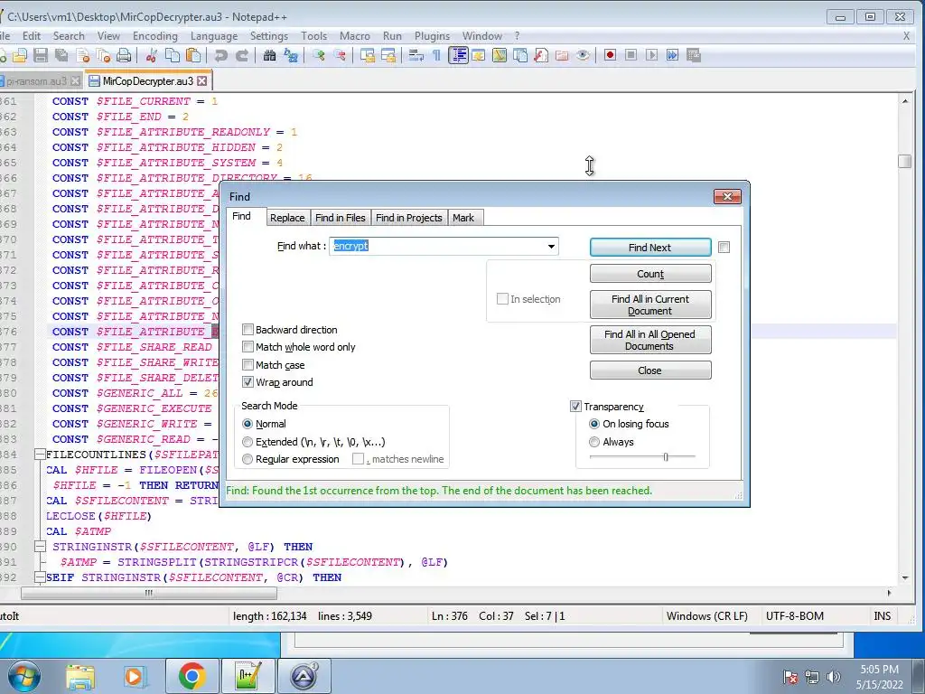
Task: Open the Encoding menu
Action: 155,36
